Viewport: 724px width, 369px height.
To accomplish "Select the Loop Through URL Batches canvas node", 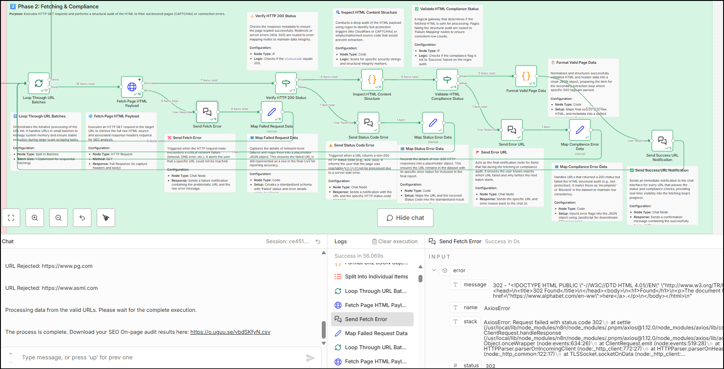I will point(39,84).
